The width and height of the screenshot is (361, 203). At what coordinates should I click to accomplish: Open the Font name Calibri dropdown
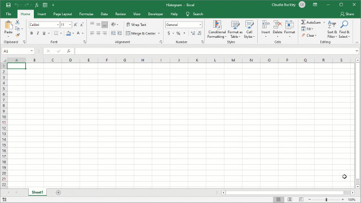click(x=58, y=25)
